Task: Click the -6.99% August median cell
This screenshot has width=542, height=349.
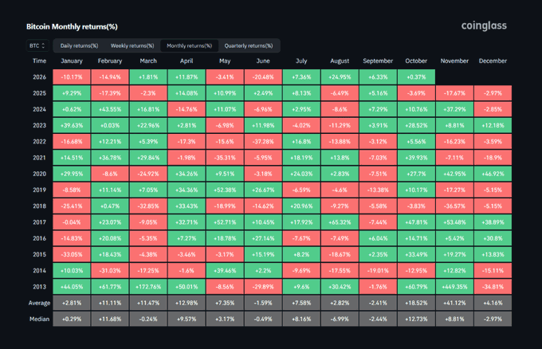Action: click(x=340, y=319)
